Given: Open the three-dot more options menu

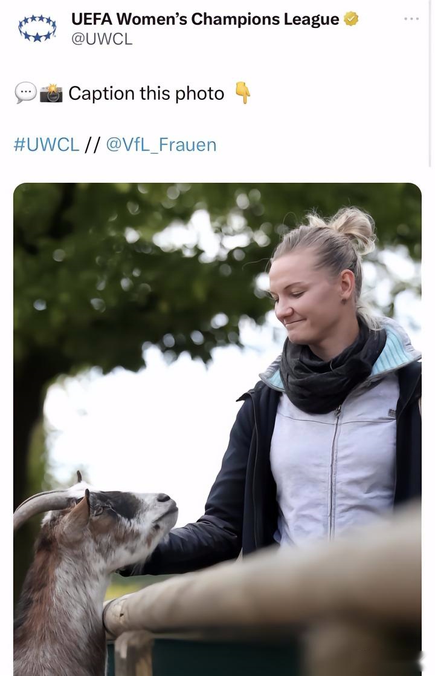Looking at the screenshot, I should click(411, 19).
